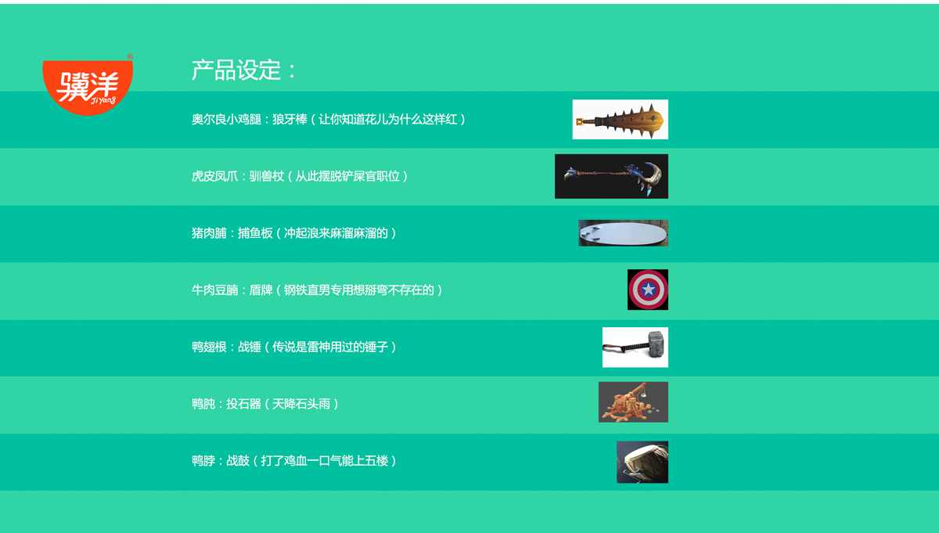
Task: Select the 猪肉脯 product name
Action: point(208,233)
